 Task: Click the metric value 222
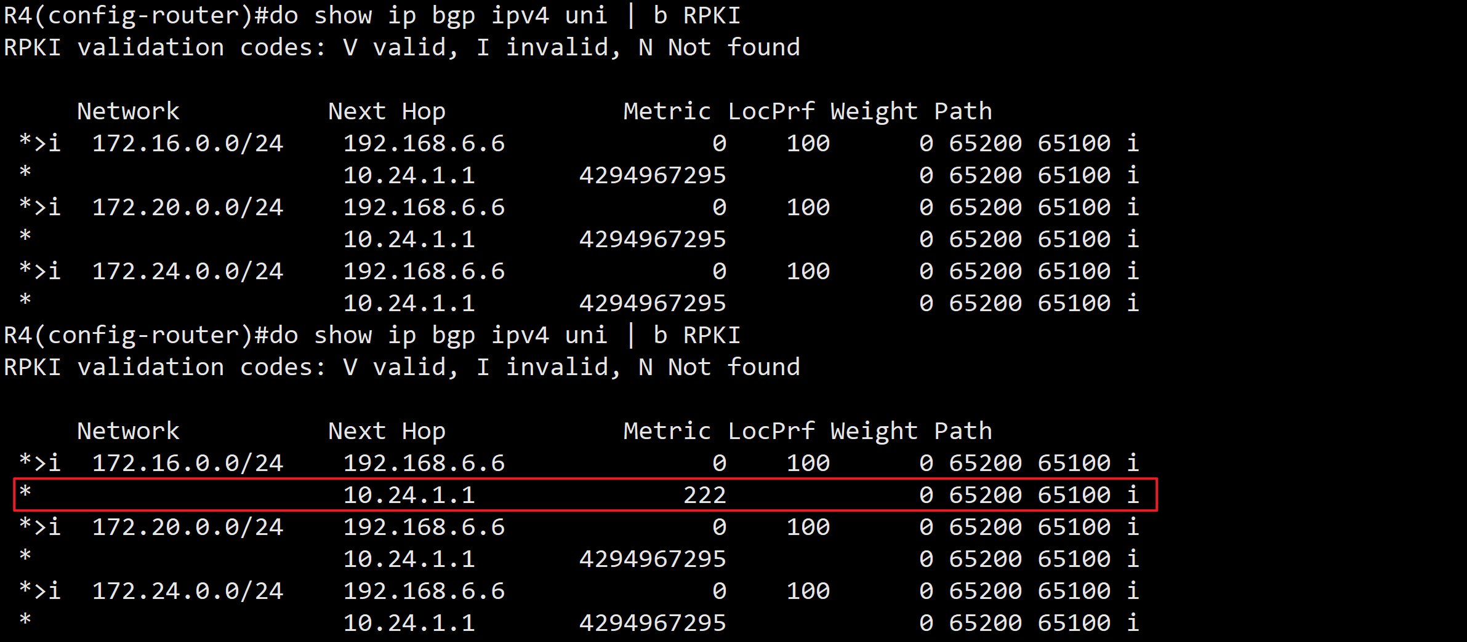(x=705, y=495)
